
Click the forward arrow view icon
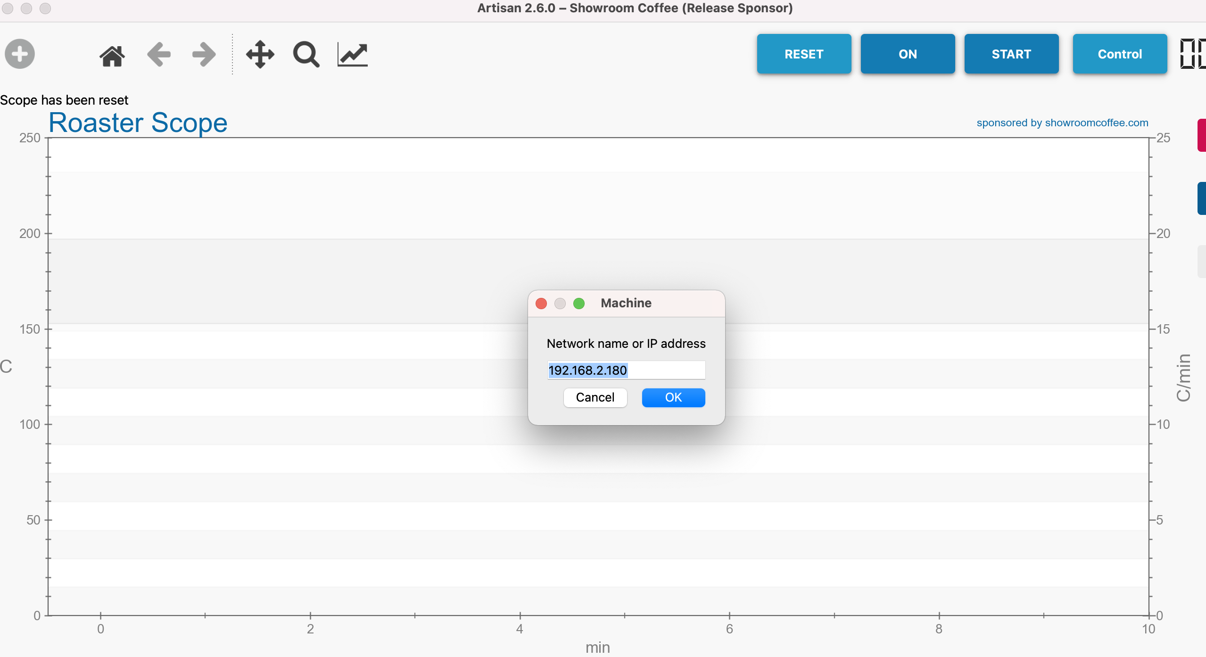[x=204, y=55]
